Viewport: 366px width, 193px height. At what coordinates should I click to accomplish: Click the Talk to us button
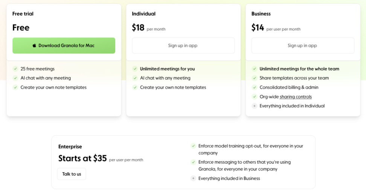coord(72,174)
